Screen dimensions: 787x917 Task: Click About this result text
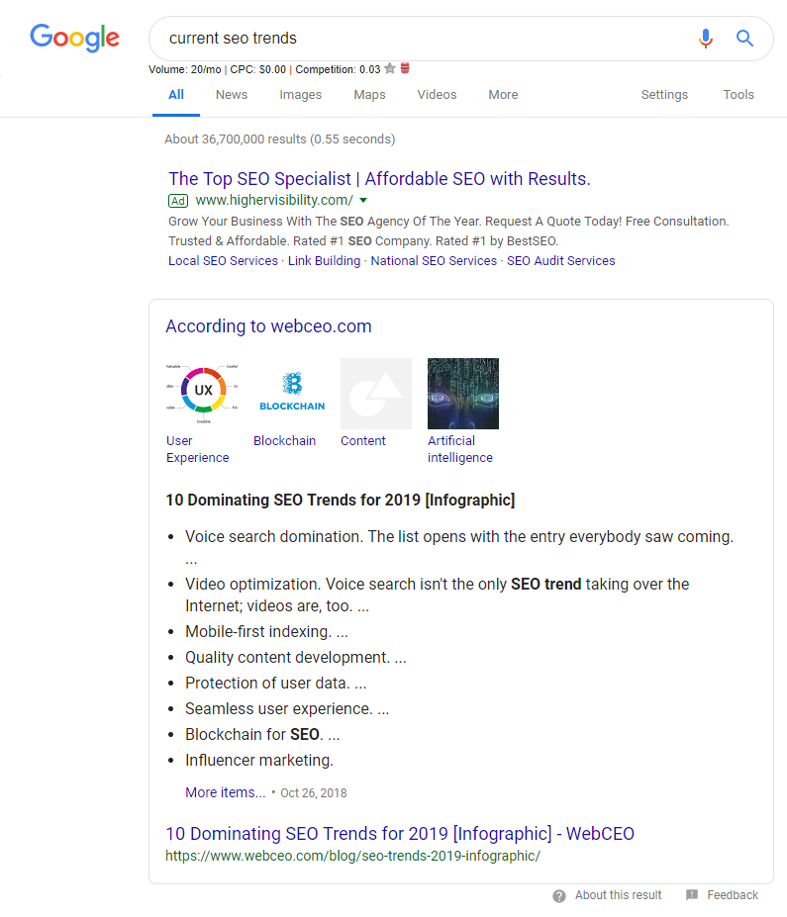(618, 895)
